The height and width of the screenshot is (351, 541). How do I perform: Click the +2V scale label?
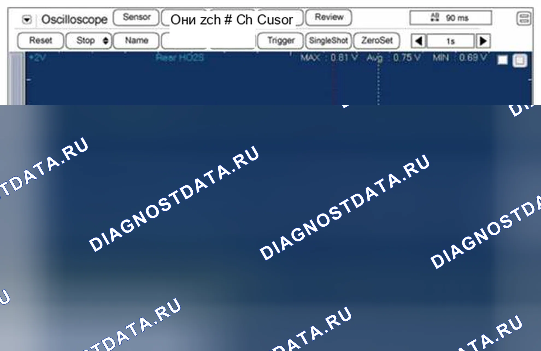pyautogui.click(x=38, y=58)
